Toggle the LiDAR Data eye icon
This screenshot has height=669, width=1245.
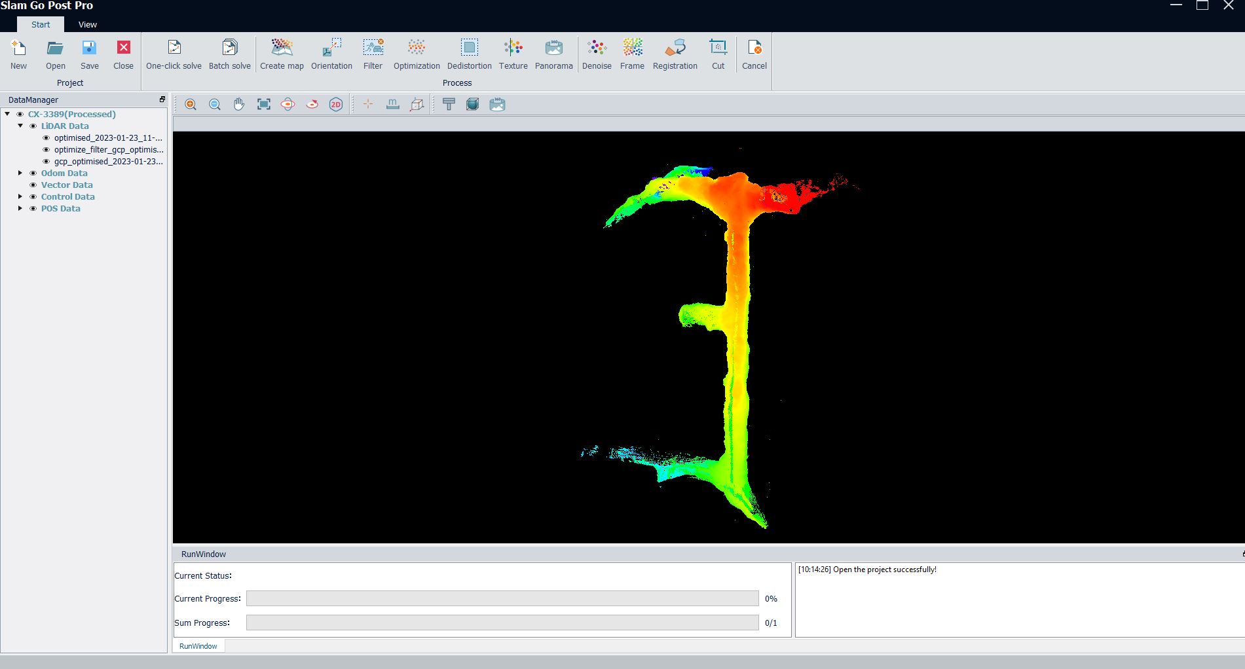[x=33, y=126]
